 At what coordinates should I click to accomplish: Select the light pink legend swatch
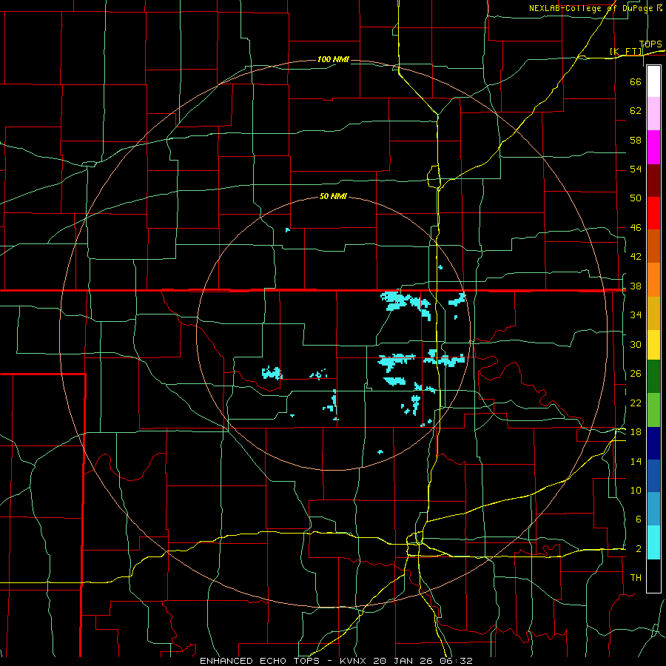(x=653, y=114)
